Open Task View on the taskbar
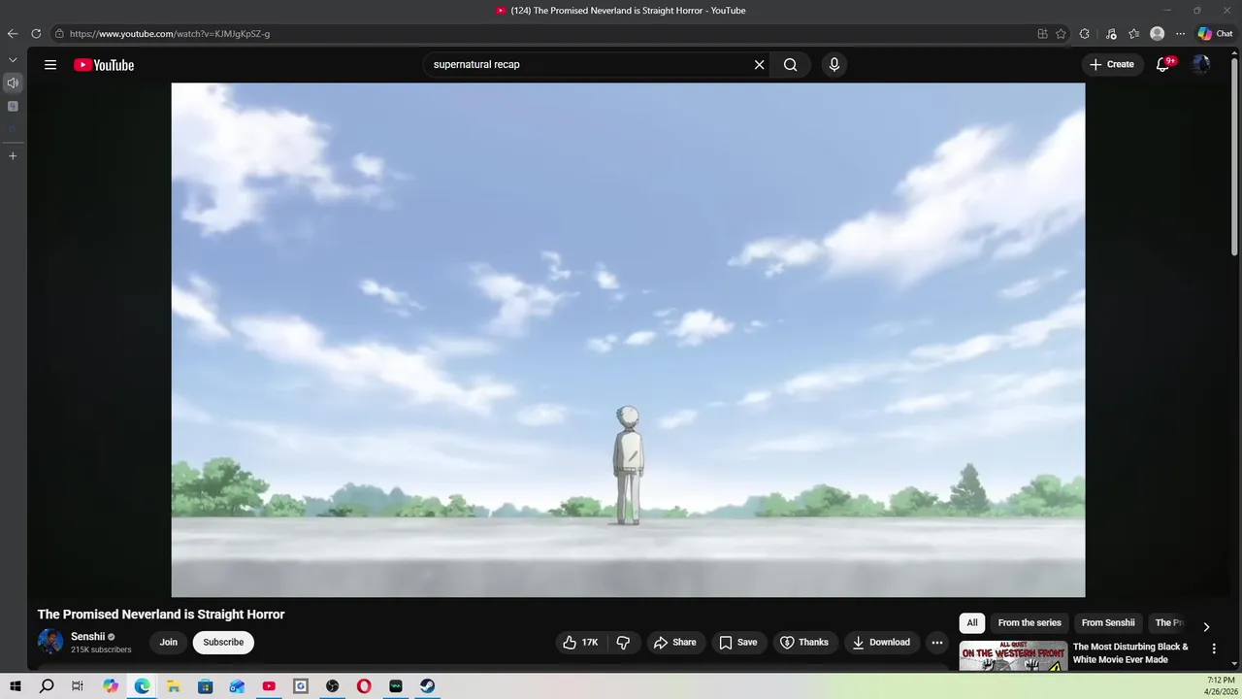This screenshot has height=699, width=1242. [x=78, y=686]
